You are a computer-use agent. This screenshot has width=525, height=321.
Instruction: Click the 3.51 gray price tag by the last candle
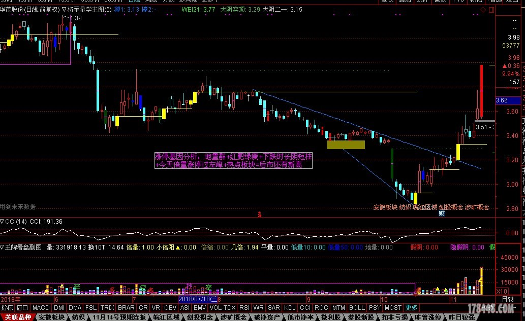click(485, 127)
